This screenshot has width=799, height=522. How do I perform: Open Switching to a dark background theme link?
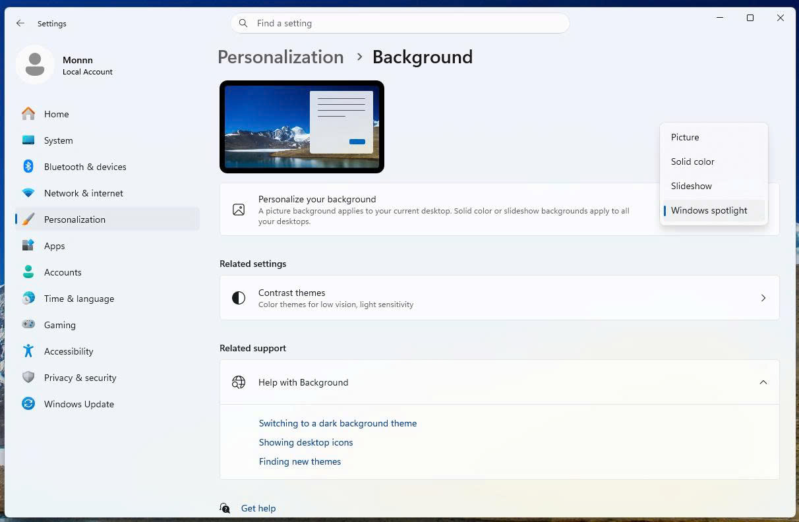(x=338, y=423)
